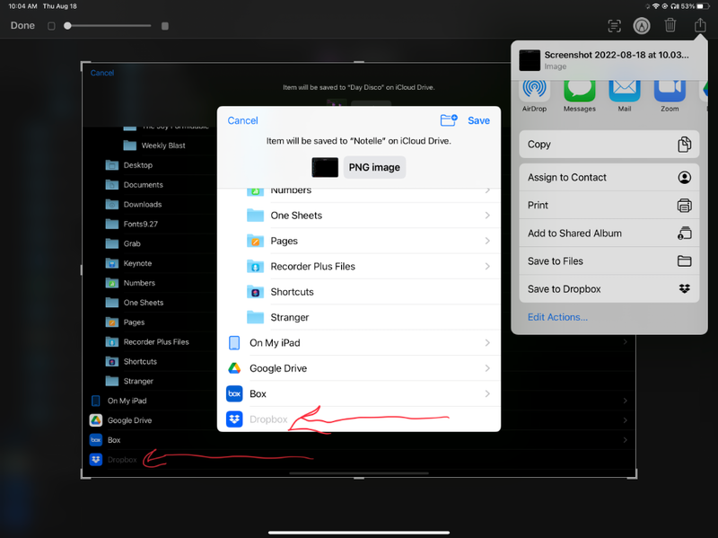Open Edit Actions link
Viewport: 718px width, 538px height.
557,317
